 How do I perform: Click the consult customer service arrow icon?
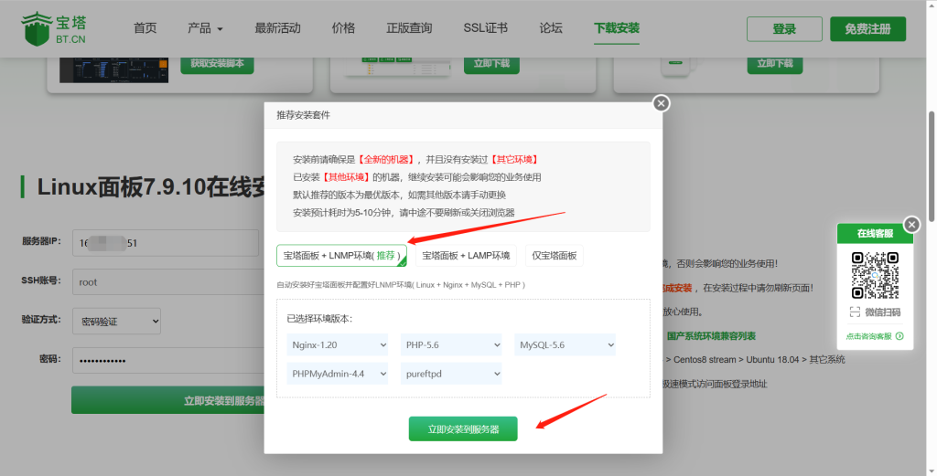point(899,336)
